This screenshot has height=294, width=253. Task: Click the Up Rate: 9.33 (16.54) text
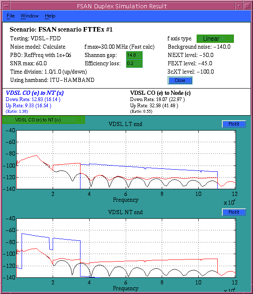(x=29, y=106)
